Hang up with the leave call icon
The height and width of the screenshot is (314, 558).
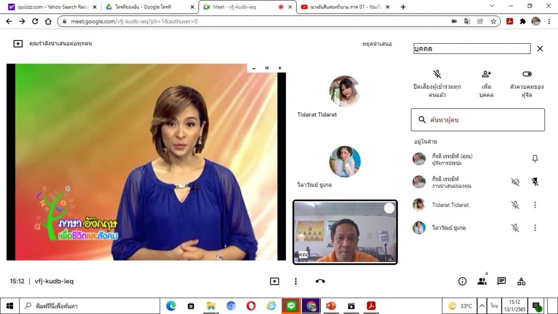click(x=320, y=281)
